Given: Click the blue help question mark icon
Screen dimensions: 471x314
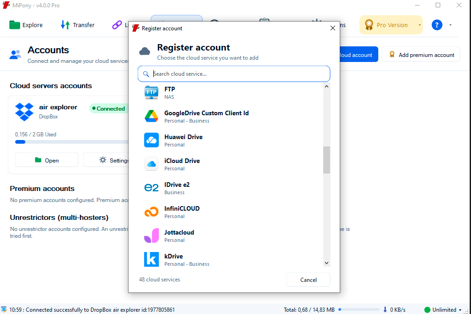Looking at the screenshot, I should click(437, 25).
